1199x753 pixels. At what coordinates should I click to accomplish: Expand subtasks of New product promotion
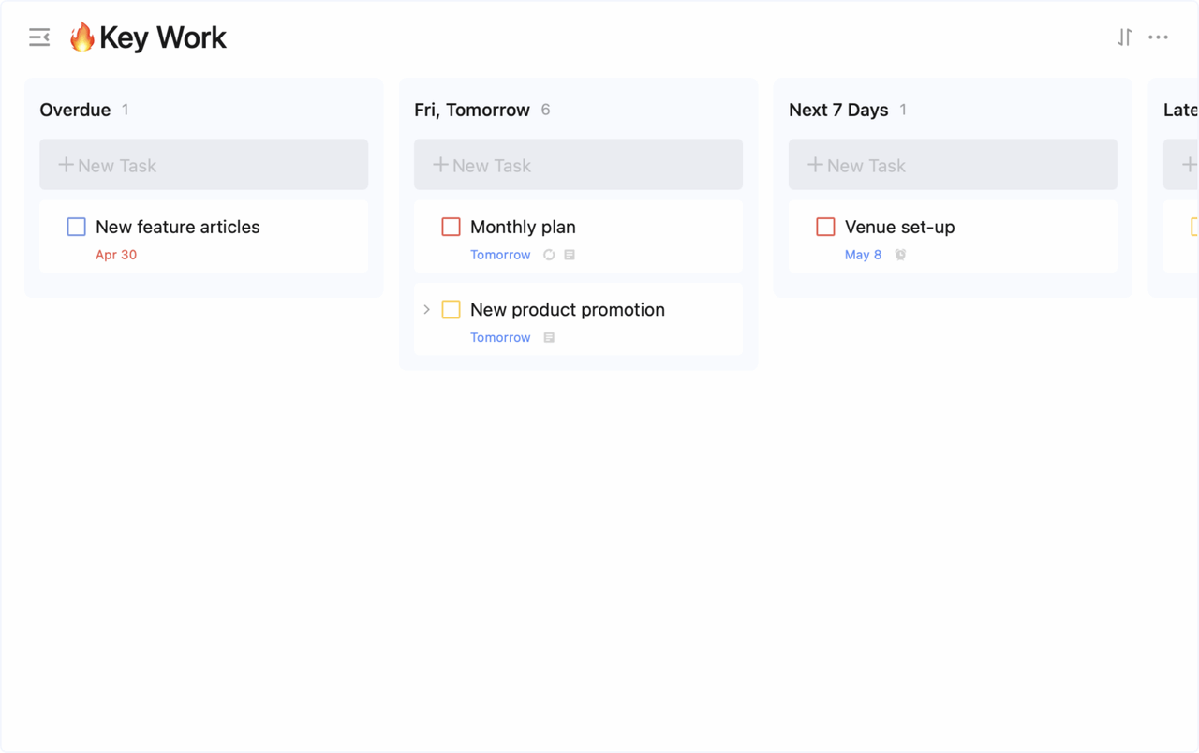(x=427, y=310)
